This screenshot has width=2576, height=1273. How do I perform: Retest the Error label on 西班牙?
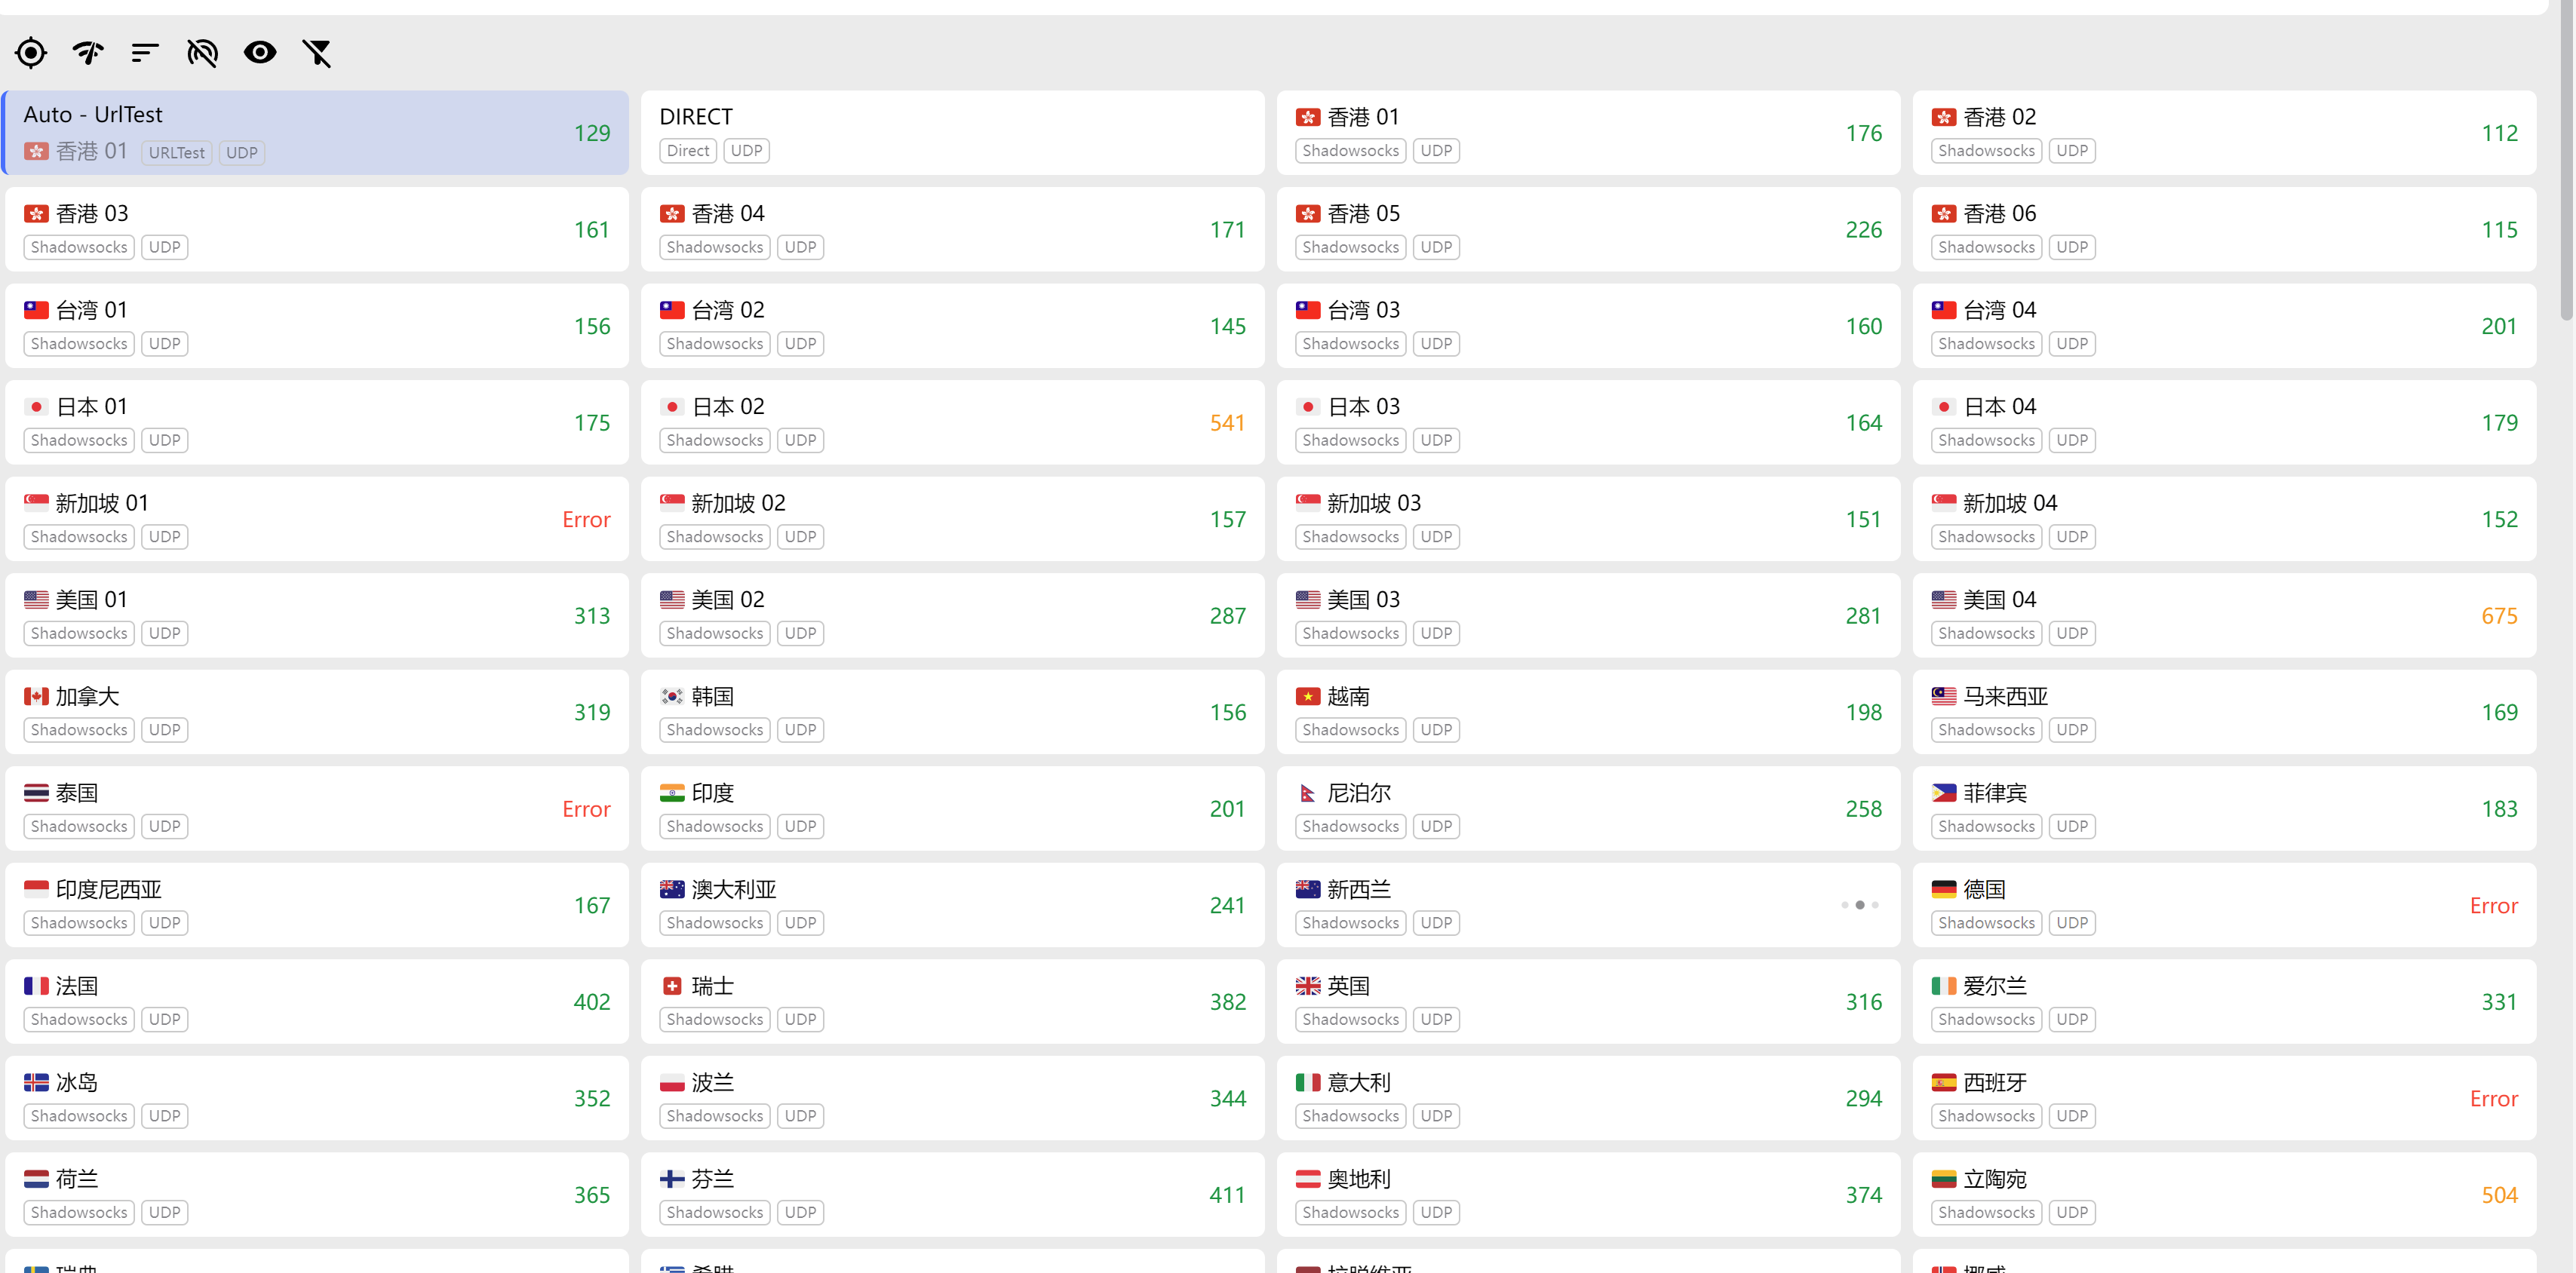(2493, 1098)
